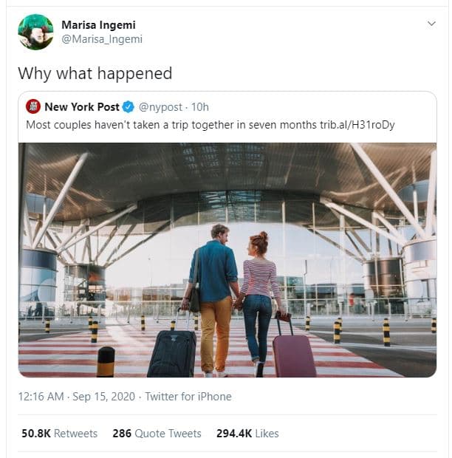Click the 10h timestamp on quoted tweet
Screen dimensions: 452x458
pyautogui.click(x=200, y=107)
